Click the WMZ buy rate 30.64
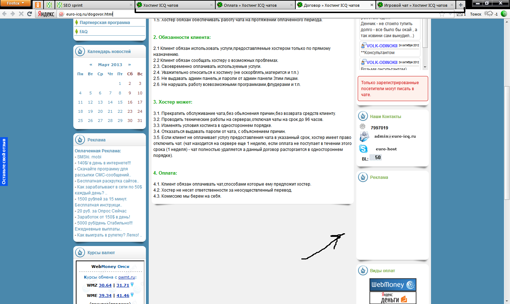The height and width of the screenshot is (304, 510). pos(105,285)
